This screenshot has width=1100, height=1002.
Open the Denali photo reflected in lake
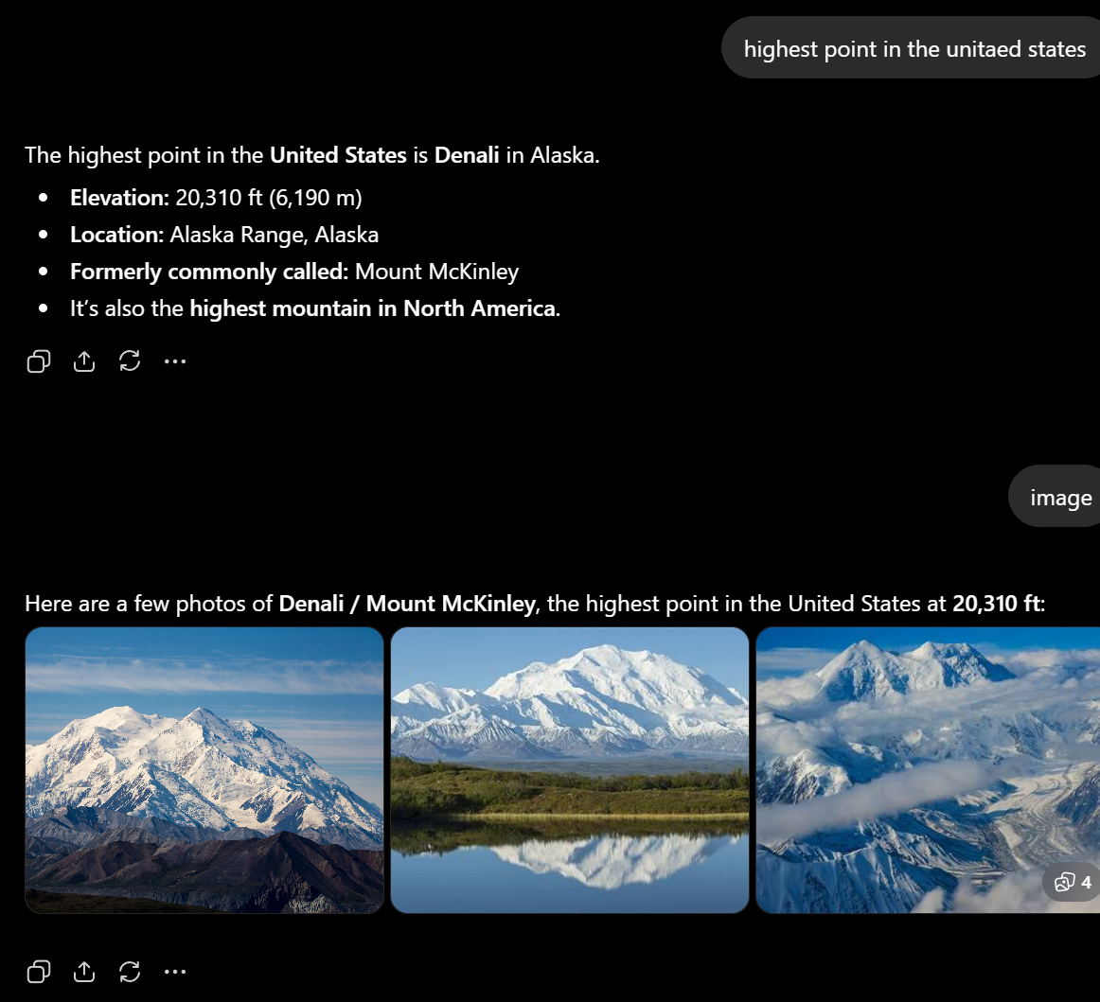(570, 770)
